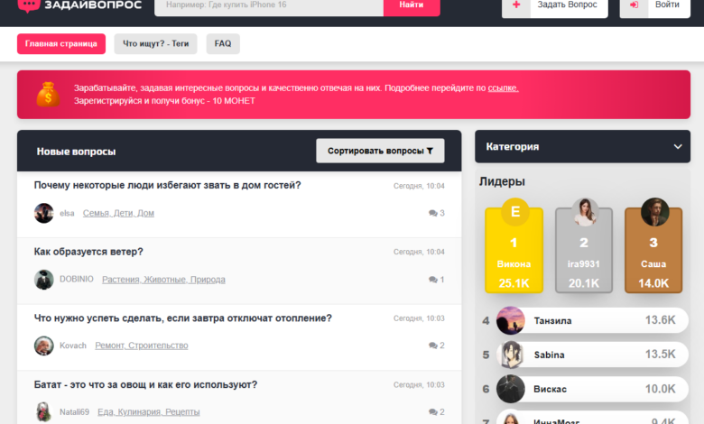The width and height of the screenshot is (704, 424).
Task: Open the Растения, Животные, Природа category link
Action: click(164, 280)
